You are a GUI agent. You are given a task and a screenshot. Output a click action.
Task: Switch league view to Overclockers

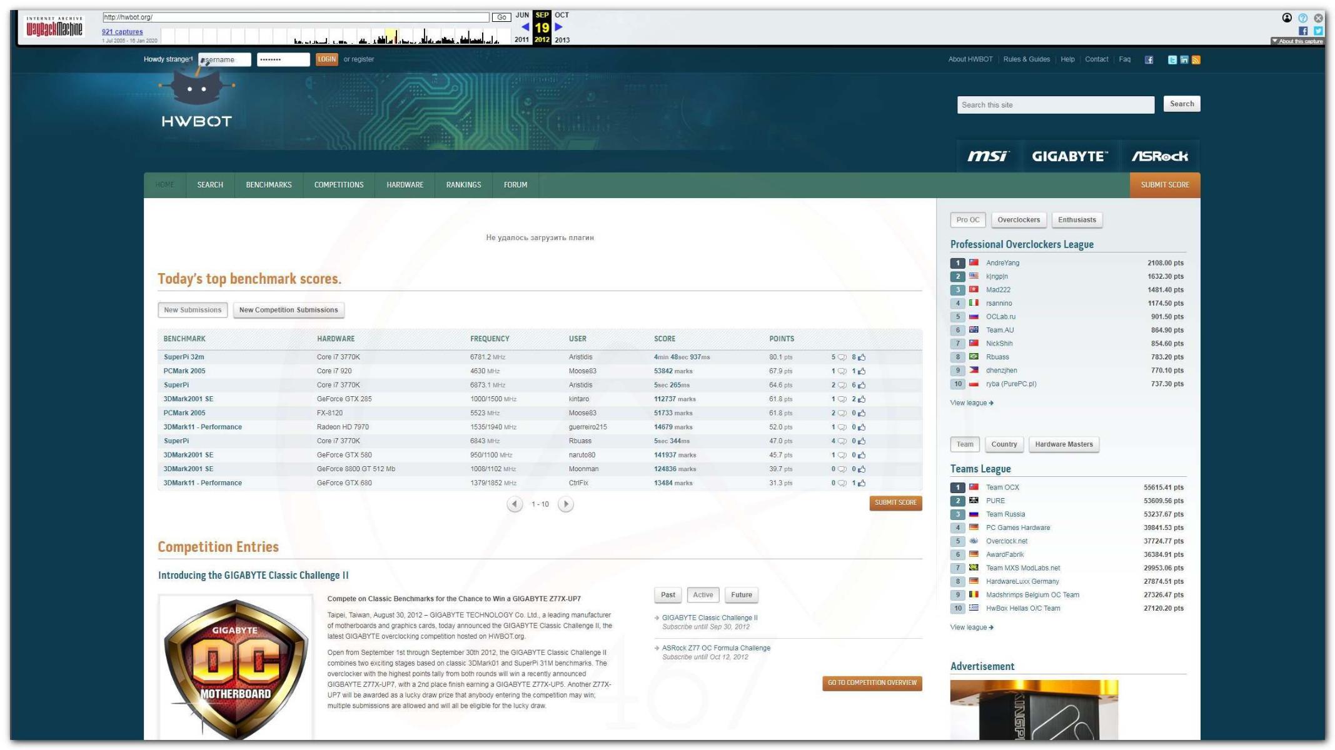click(x=1018, y=220)
